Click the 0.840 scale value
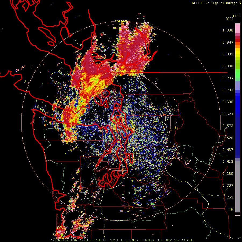Viewport: 242px width, 242px height. pyautogui.click(x=228, y=66)
